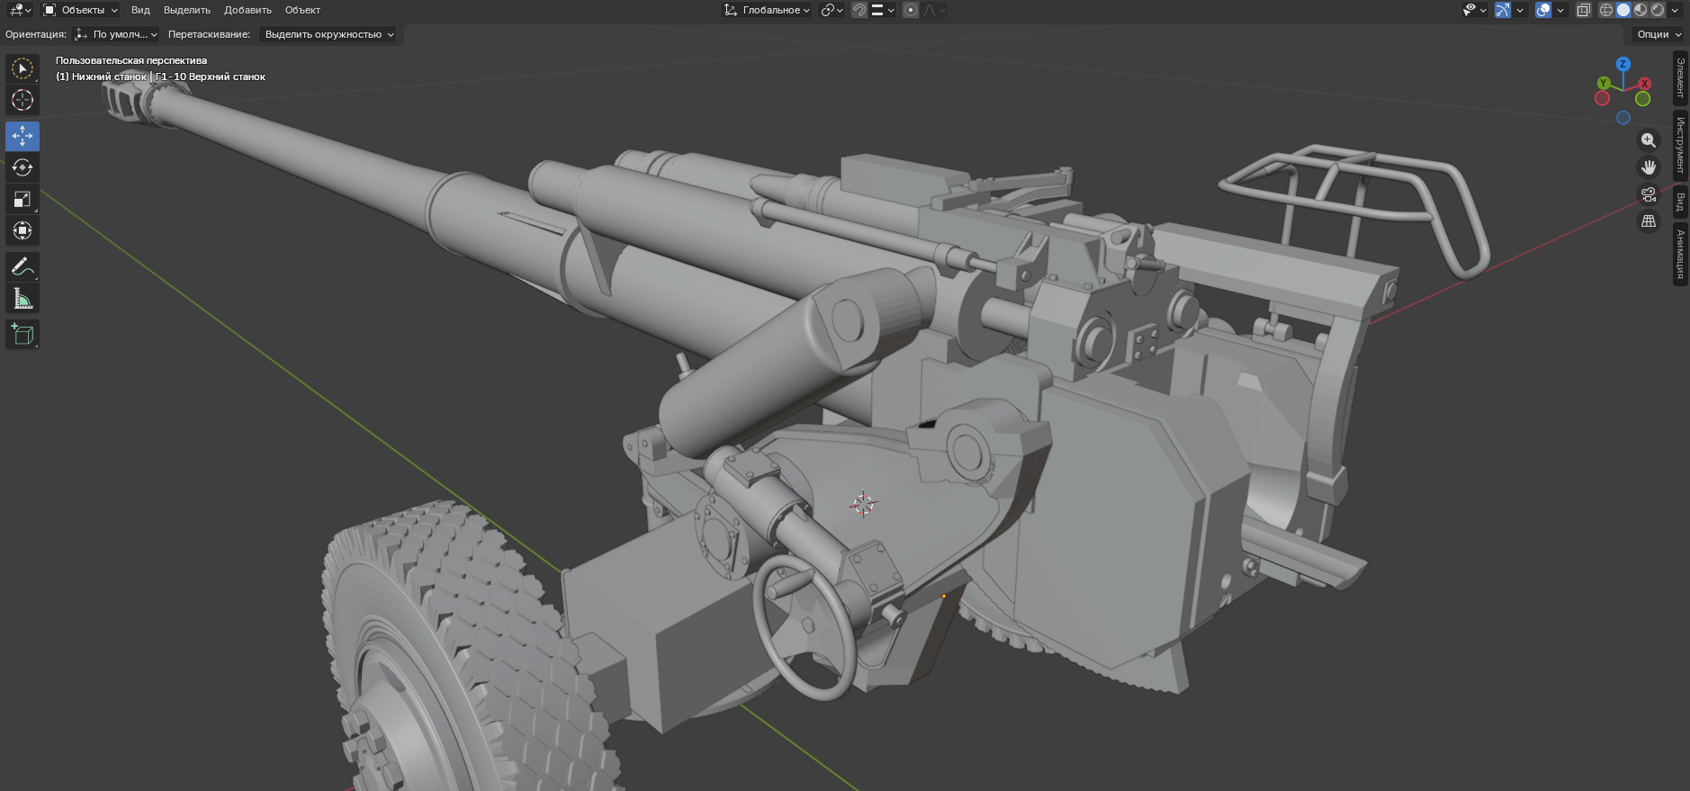
Task: Switch to material preview shading
Action: tap(1640, 10)
